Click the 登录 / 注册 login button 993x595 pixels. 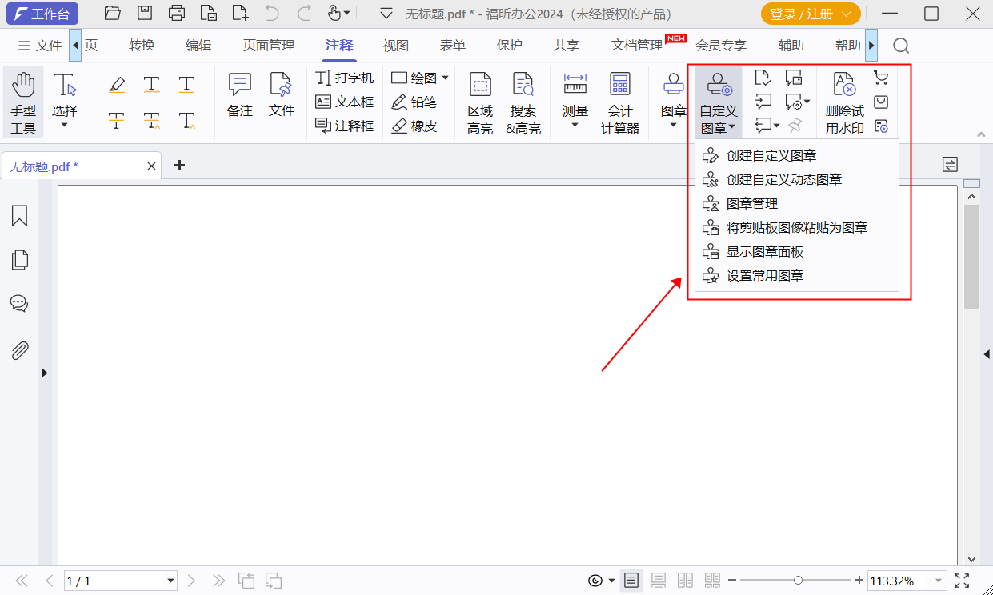coord(809,14)
